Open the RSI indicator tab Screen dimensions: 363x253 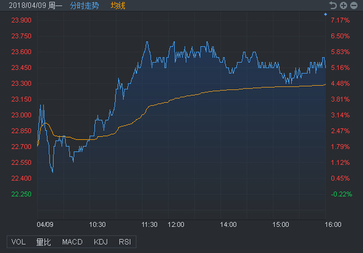(x=125, y=242)
